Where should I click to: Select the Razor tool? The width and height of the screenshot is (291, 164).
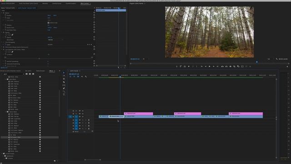coord(64,82)
